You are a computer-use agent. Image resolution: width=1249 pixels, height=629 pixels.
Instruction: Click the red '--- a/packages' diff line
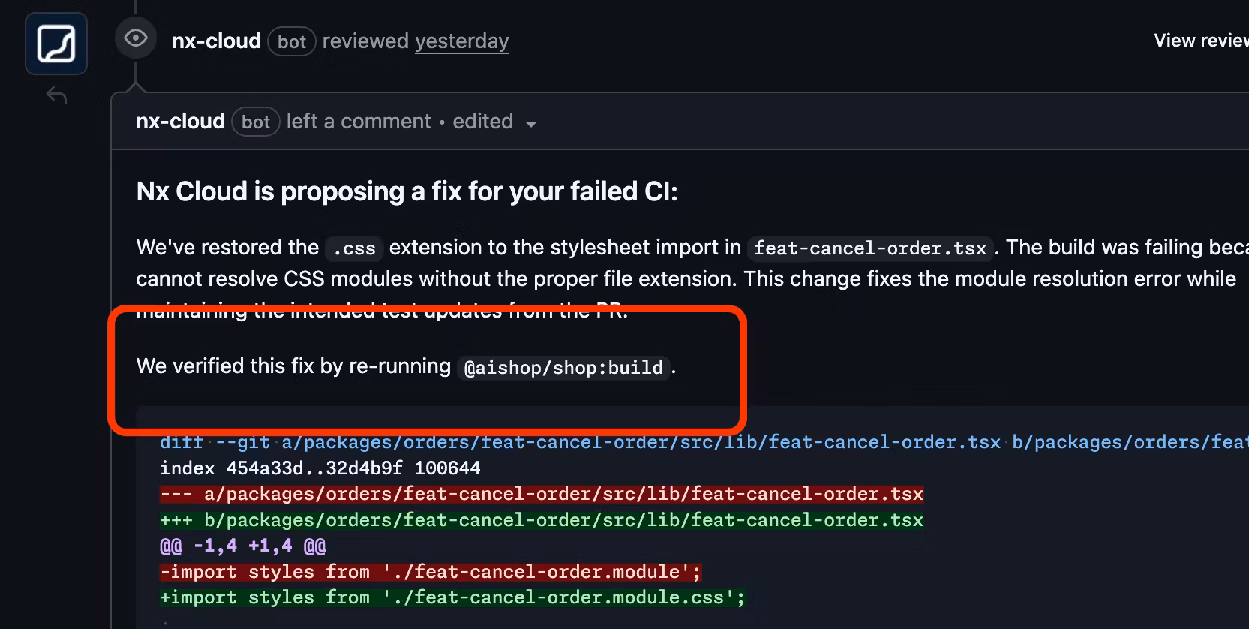coord(541,494)
